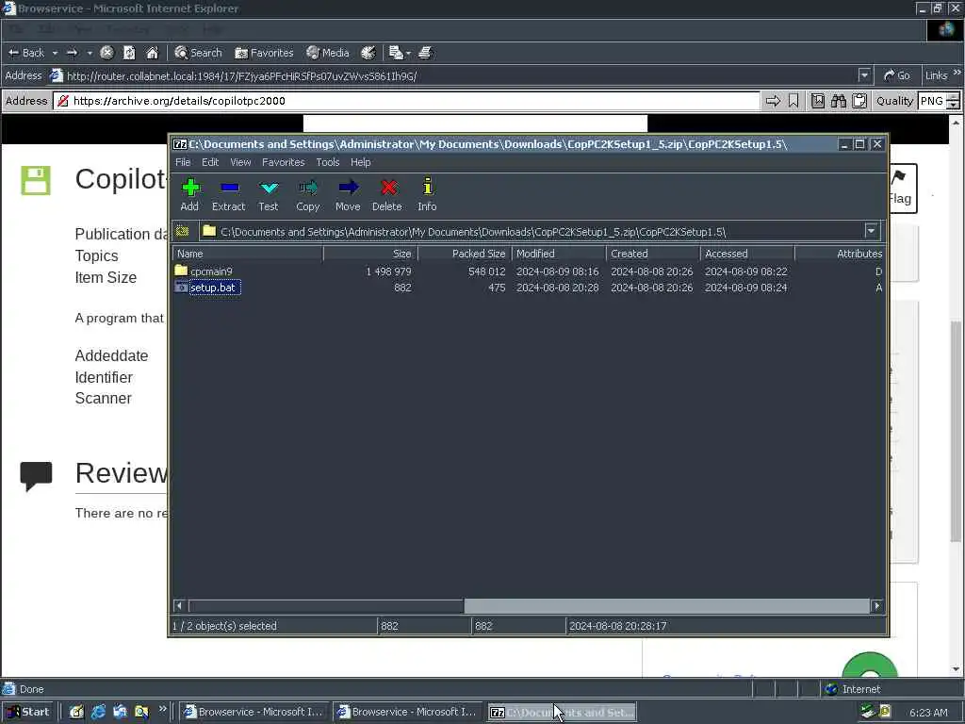The image size is (965, 724).
Task: Click the 7-Zip horizontal scrollbar thumb
Action: coord(326,606)
